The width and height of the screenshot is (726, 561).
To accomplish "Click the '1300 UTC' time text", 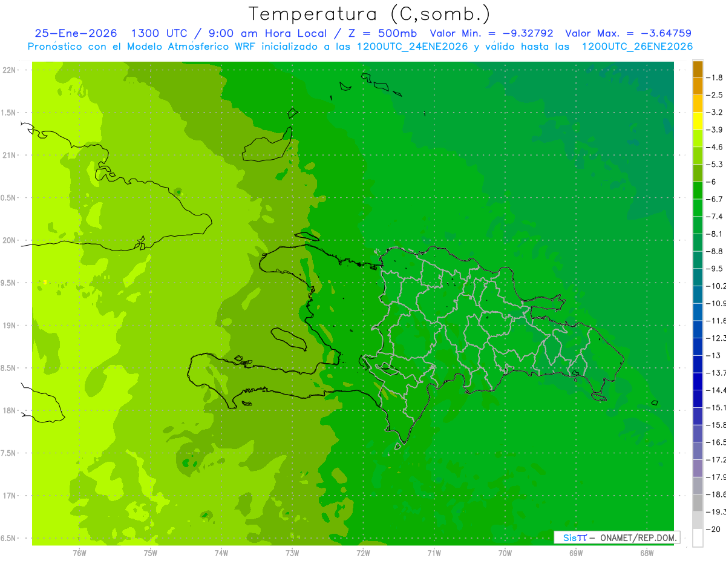I will pos(161,33).
